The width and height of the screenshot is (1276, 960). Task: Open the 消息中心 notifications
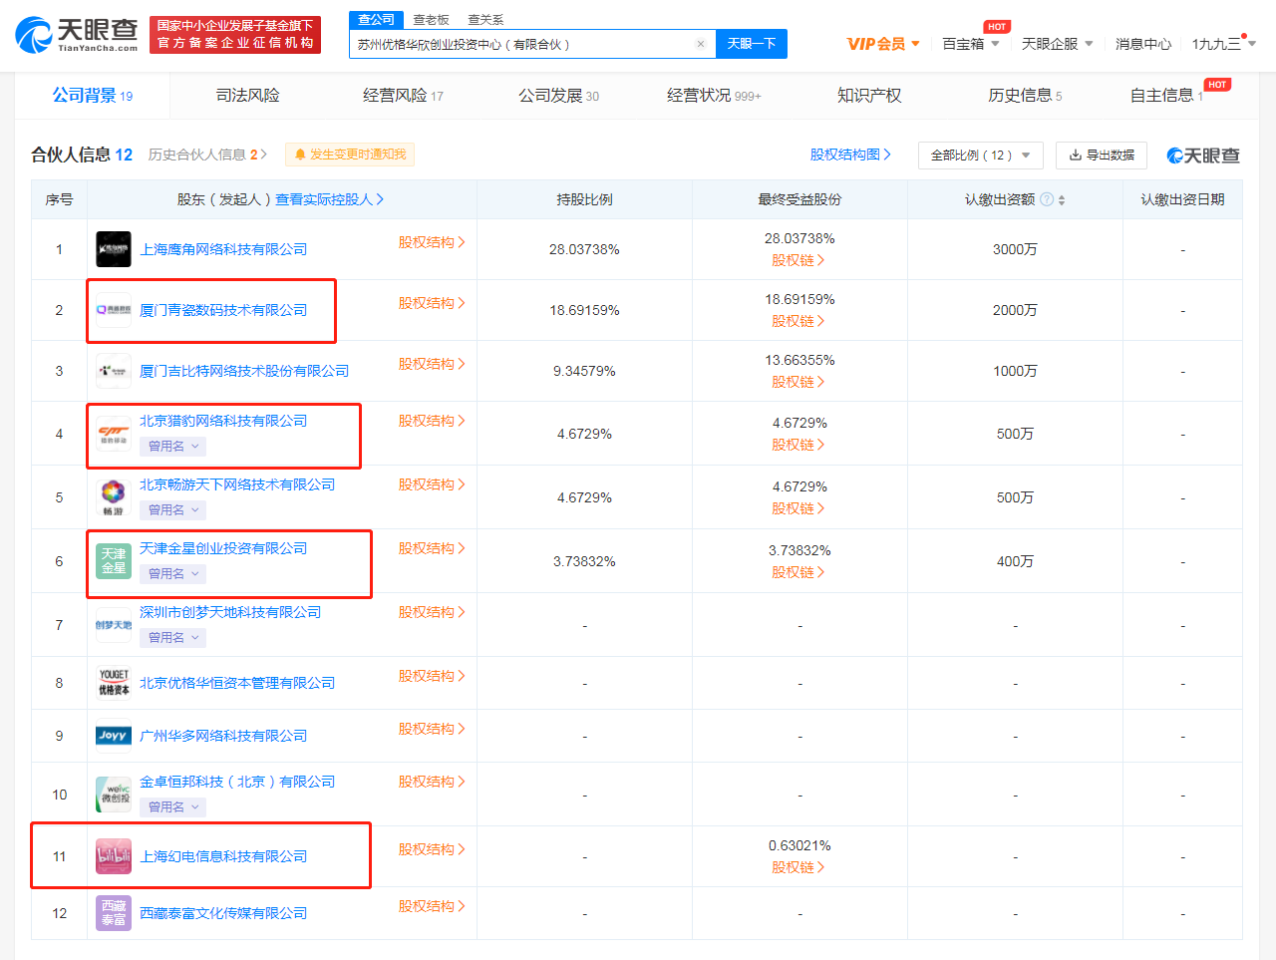[1143, 44]
